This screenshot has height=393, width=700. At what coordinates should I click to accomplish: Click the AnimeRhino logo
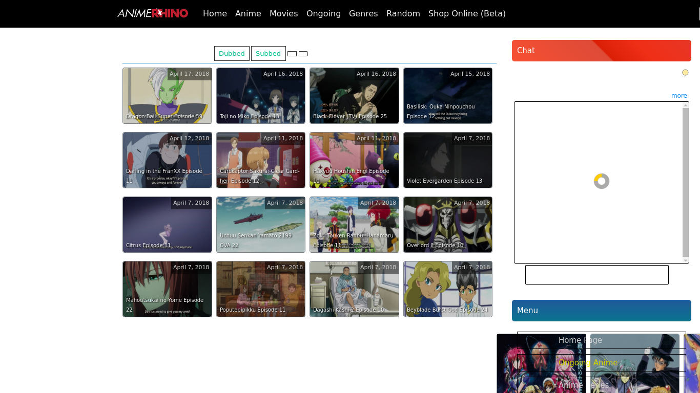[x=153, y=13]
